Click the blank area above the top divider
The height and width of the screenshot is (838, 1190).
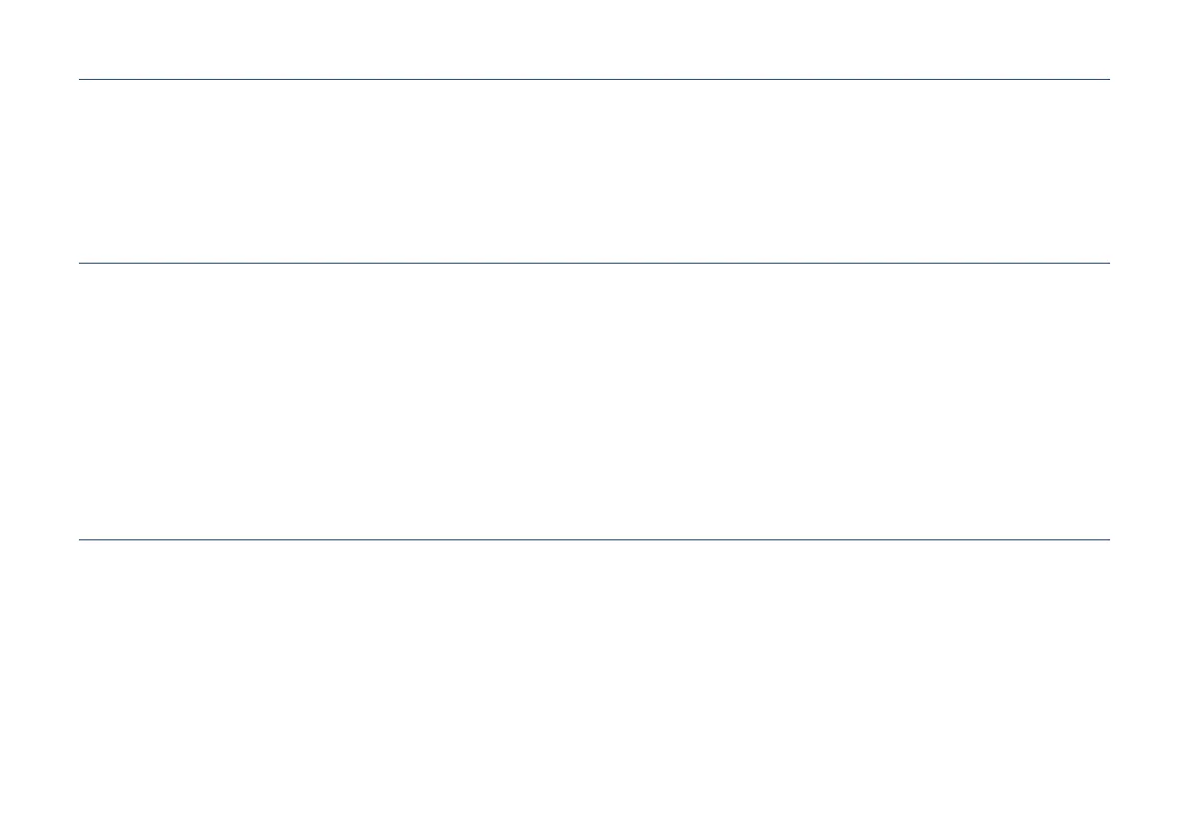tap(595, 39)
